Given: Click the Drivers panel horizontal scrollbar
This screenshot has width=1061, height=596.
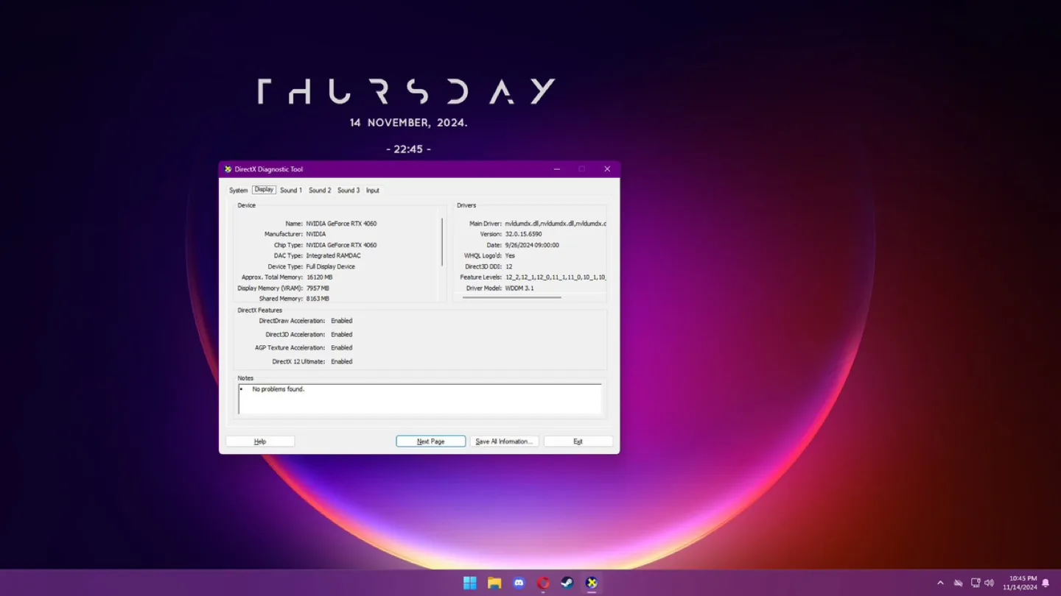Looking at the screenshot, I should point(512,297).
